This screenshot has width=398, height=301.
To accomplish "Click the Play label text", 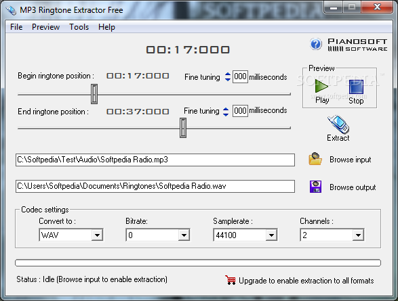I will (322, 100).
